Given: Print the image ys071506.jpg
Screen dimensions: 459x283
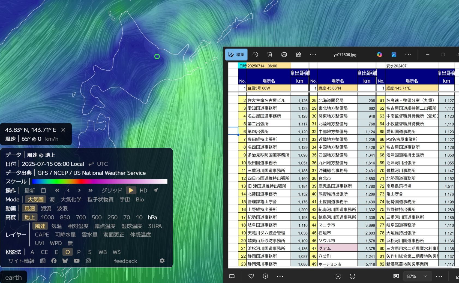Looking at the screenshot, I should 284,55.
